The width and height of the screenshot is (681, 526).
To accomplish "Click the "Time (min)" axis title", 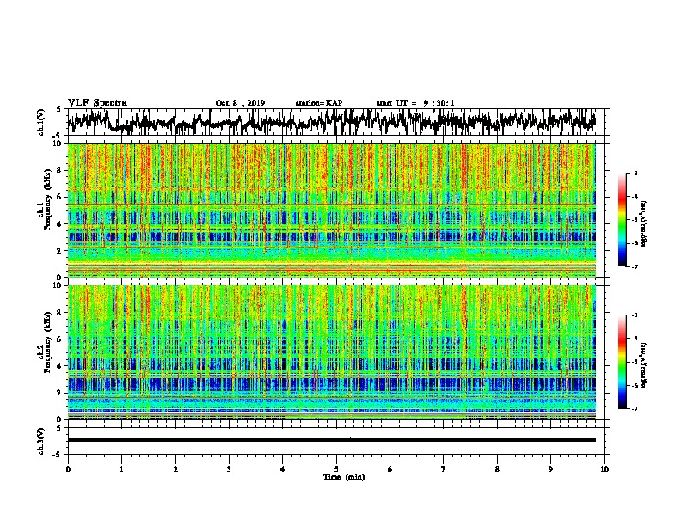I will coord(344,477).
